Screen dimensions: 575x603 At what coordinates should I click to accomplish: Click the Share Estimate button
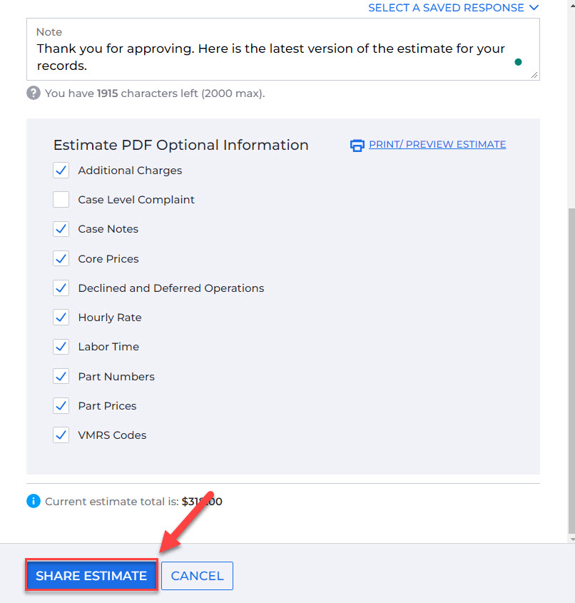pos(91,575)
